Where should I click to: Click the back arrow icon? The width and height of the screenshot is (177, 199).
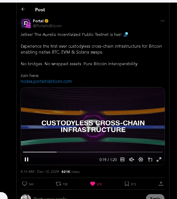[x=23, y=9]
